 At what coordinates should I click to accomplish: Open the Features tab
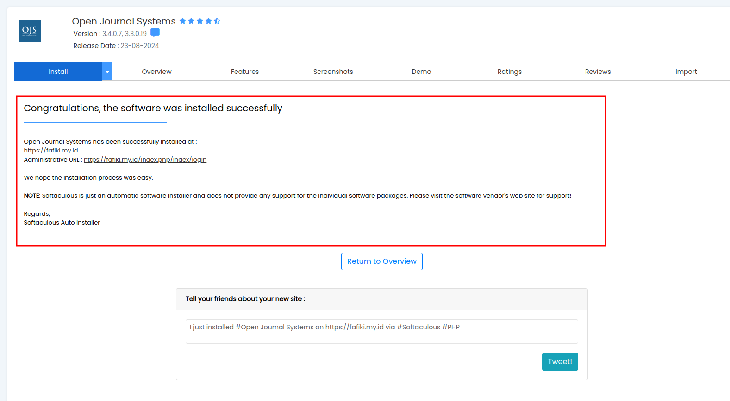[245, 72]
